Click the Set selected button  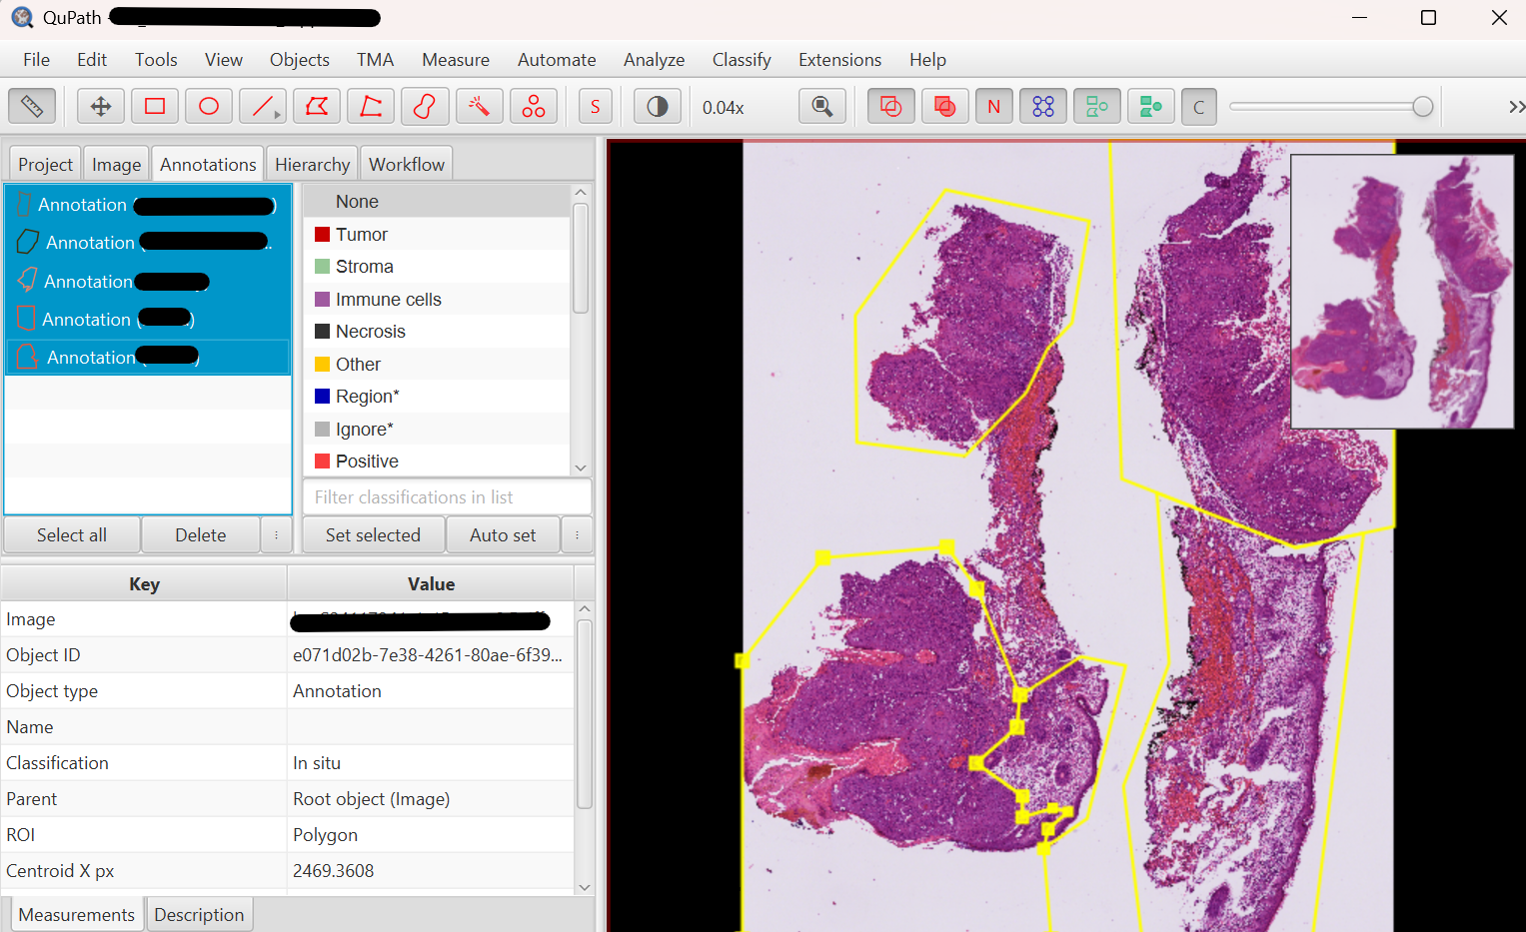373,535
